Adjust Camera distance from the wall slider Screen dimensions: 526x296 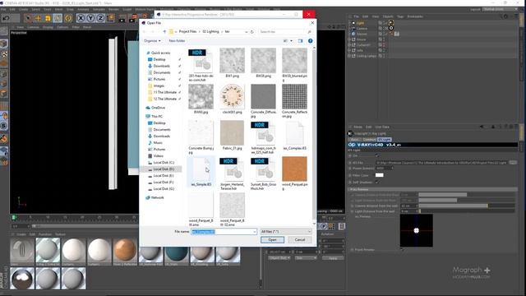coord(466,206)
